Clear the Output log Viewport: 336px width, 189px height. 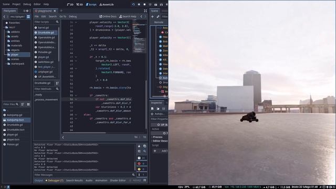pyautogui.click(x=139, y=146)
